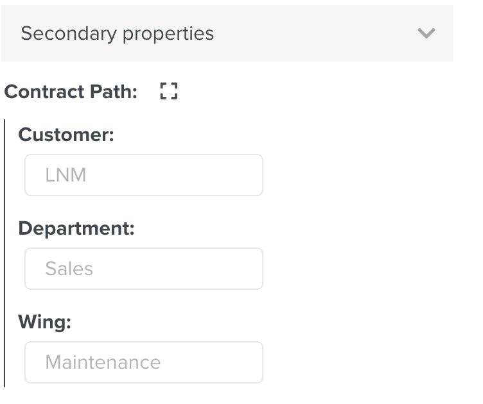Screen dimensions: 483x404
Task: Click the Customer field label
Action: coord(66,135)
